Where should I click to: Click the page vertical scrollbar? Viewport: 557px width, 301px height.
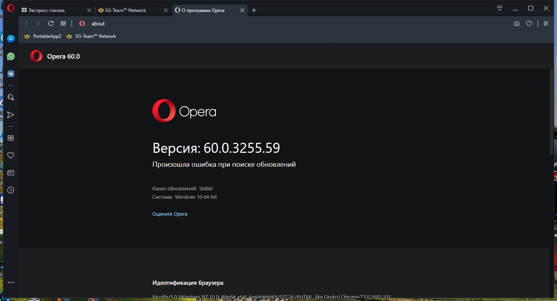click(x=552, y=112)
